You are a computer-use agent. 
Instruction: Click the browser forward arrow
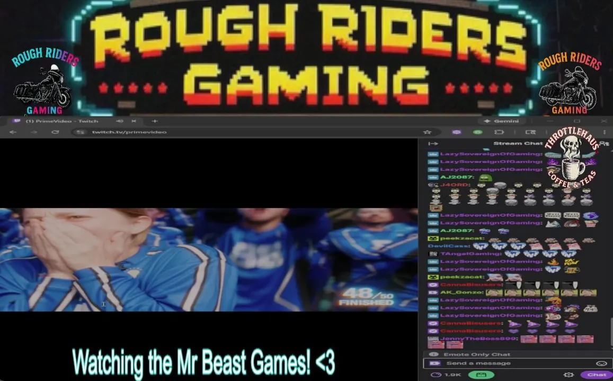[34, 132]
